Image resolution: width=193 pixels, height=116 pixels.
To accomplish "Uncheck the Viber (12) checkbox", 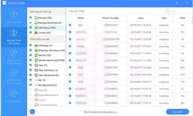I will click(x=31, y=65).
